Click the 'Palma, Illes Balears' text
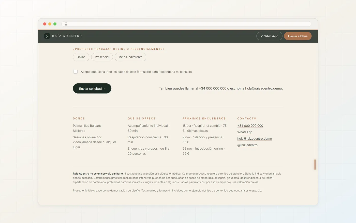Viewport: 356px width, 223px height. tap(87, 126)
